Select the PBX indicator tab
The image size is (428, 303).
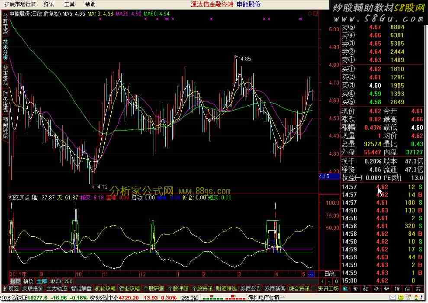point(68,281)
